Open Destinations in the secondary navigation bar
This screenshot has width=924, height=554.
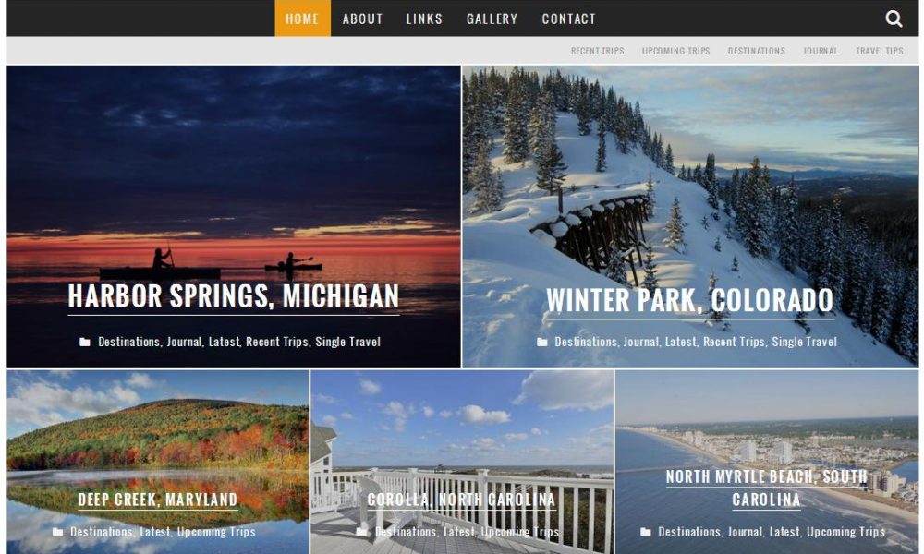coord(756,51)
